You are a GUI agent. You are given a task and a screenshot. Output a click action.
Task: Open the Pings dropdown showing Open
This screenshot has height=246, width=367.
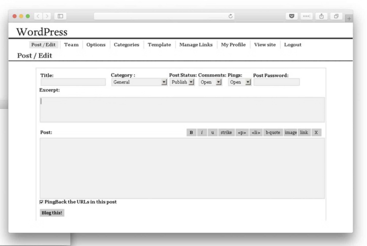(x=239, y=82)
